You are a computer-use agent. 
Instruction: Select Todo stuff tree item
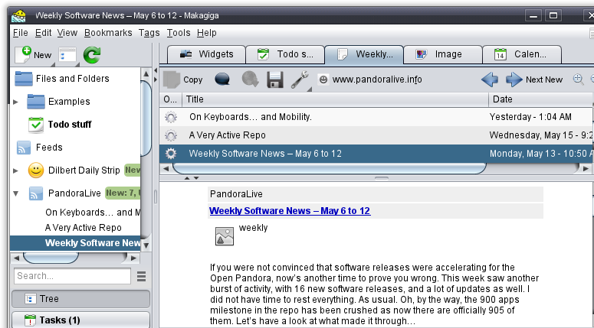[70, 125]
